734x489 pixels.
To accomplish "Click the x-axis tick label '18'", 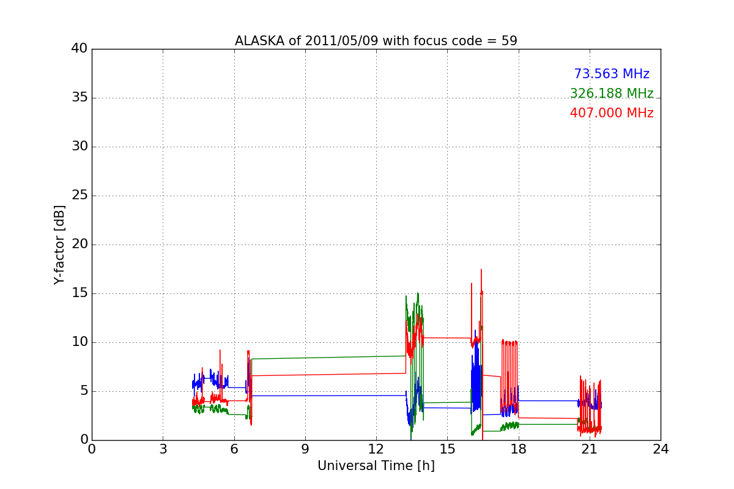I will (519, 449).
